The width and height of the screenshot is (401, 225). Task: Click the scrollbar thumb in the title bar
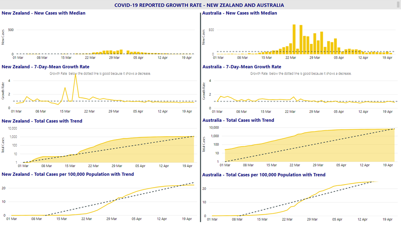[398, 5]
